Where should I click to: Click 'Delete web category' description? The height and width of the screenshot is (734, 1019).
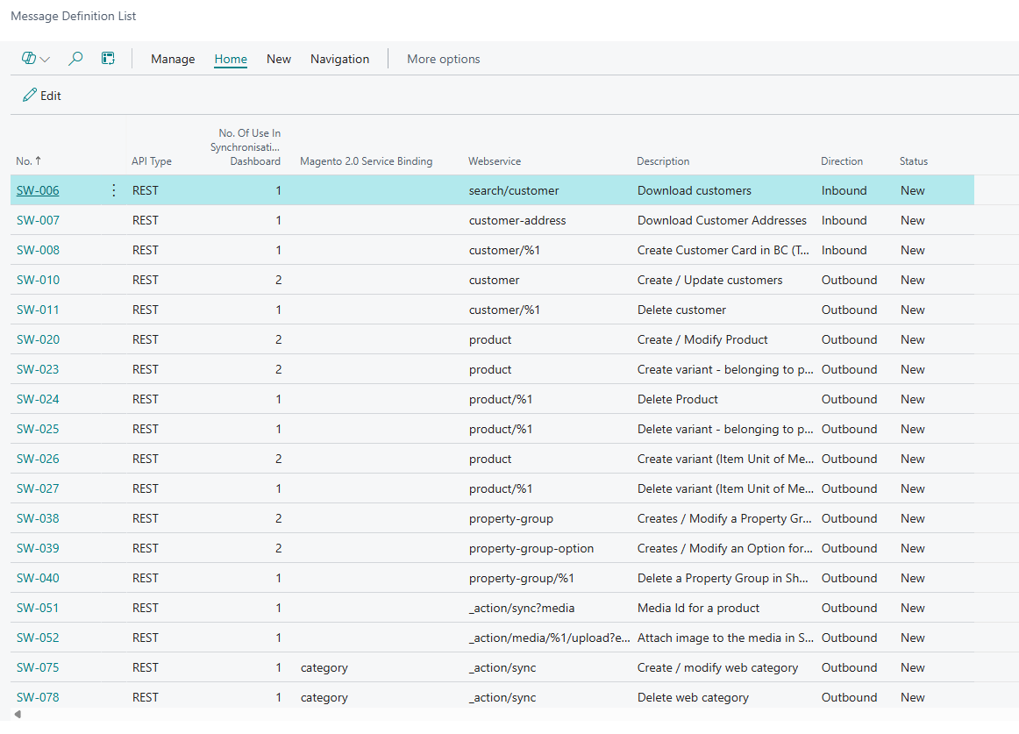click(x=693, y=697)
